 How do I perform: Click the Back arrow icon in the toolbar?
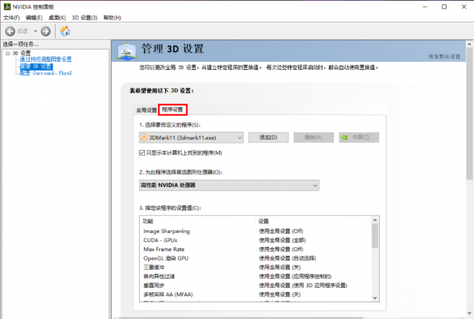click(10, 31)
